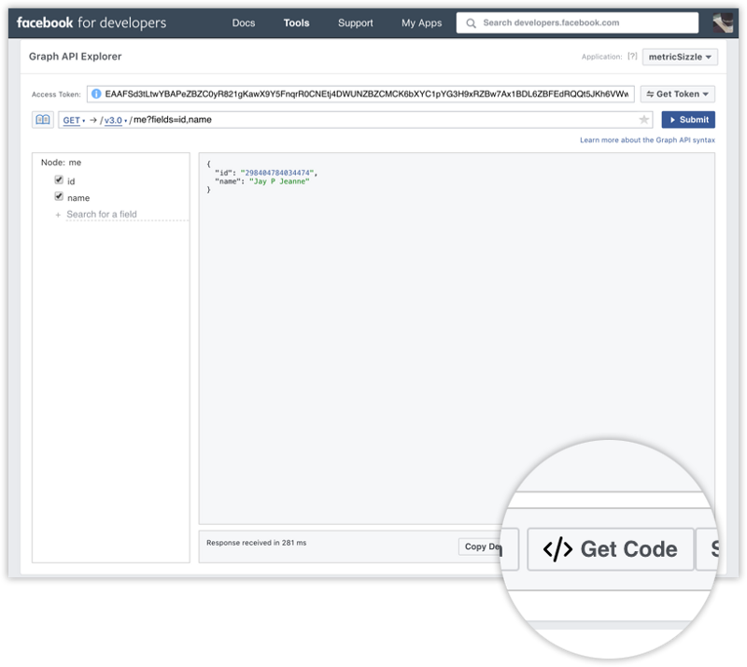Click the id value 298404784034474
The width and height of the screenshot is (747, 667).
click(x=277, y=173)
